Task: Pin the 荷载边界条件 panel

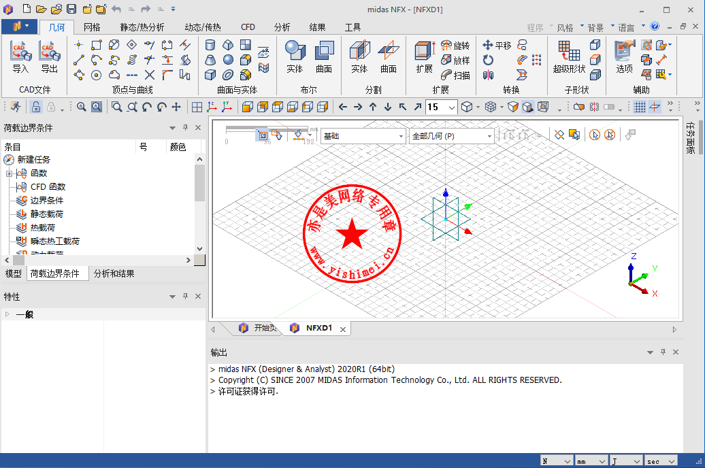Action: [x=185, y=128]
